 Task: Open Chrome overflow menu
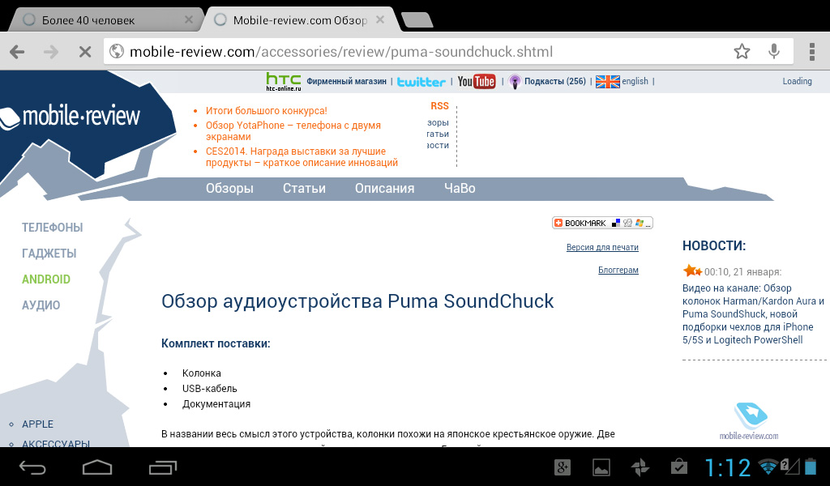[x=812, y=52]
